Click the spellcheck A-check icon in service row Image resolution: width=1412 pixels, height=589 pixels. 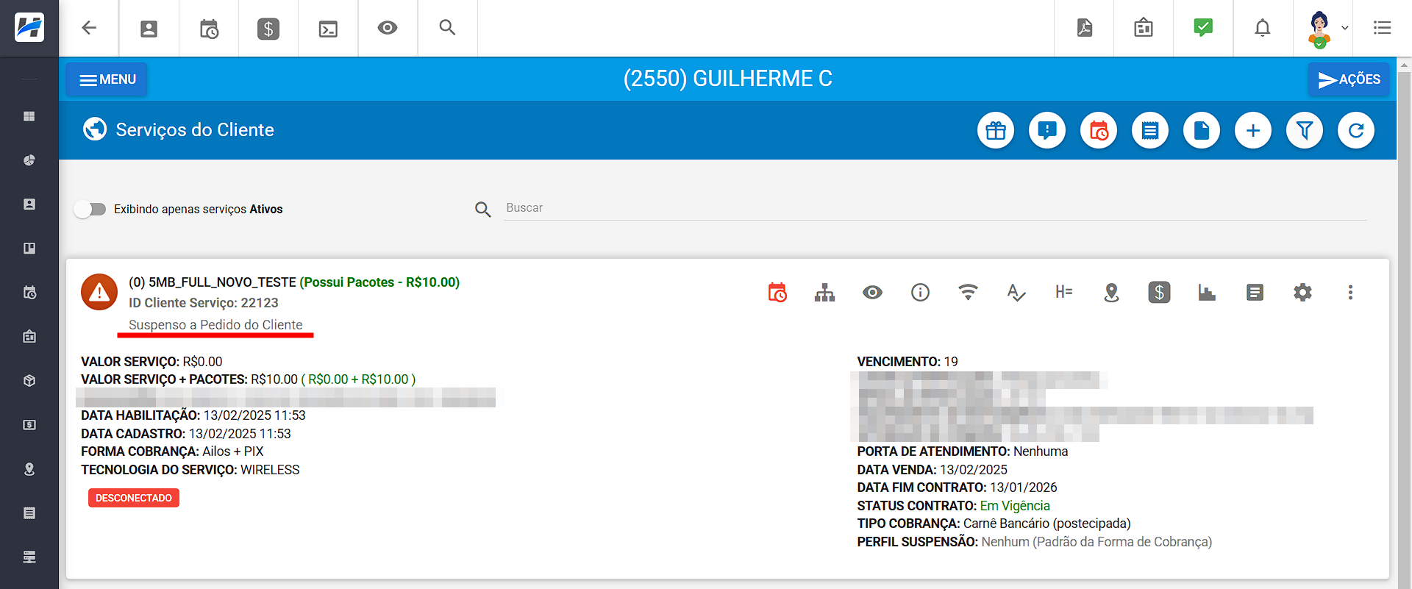1016,293
